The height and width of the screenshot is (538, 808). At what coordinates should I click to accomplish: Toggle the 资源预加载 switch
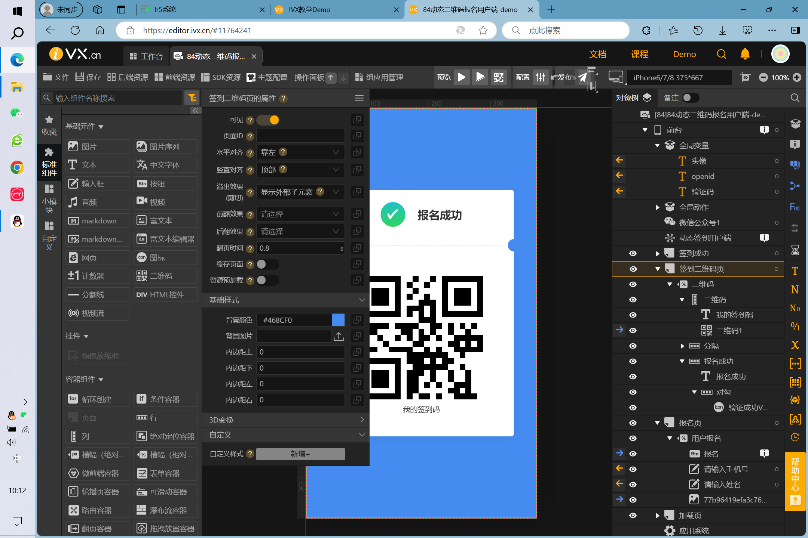click(x=268, y=280)
